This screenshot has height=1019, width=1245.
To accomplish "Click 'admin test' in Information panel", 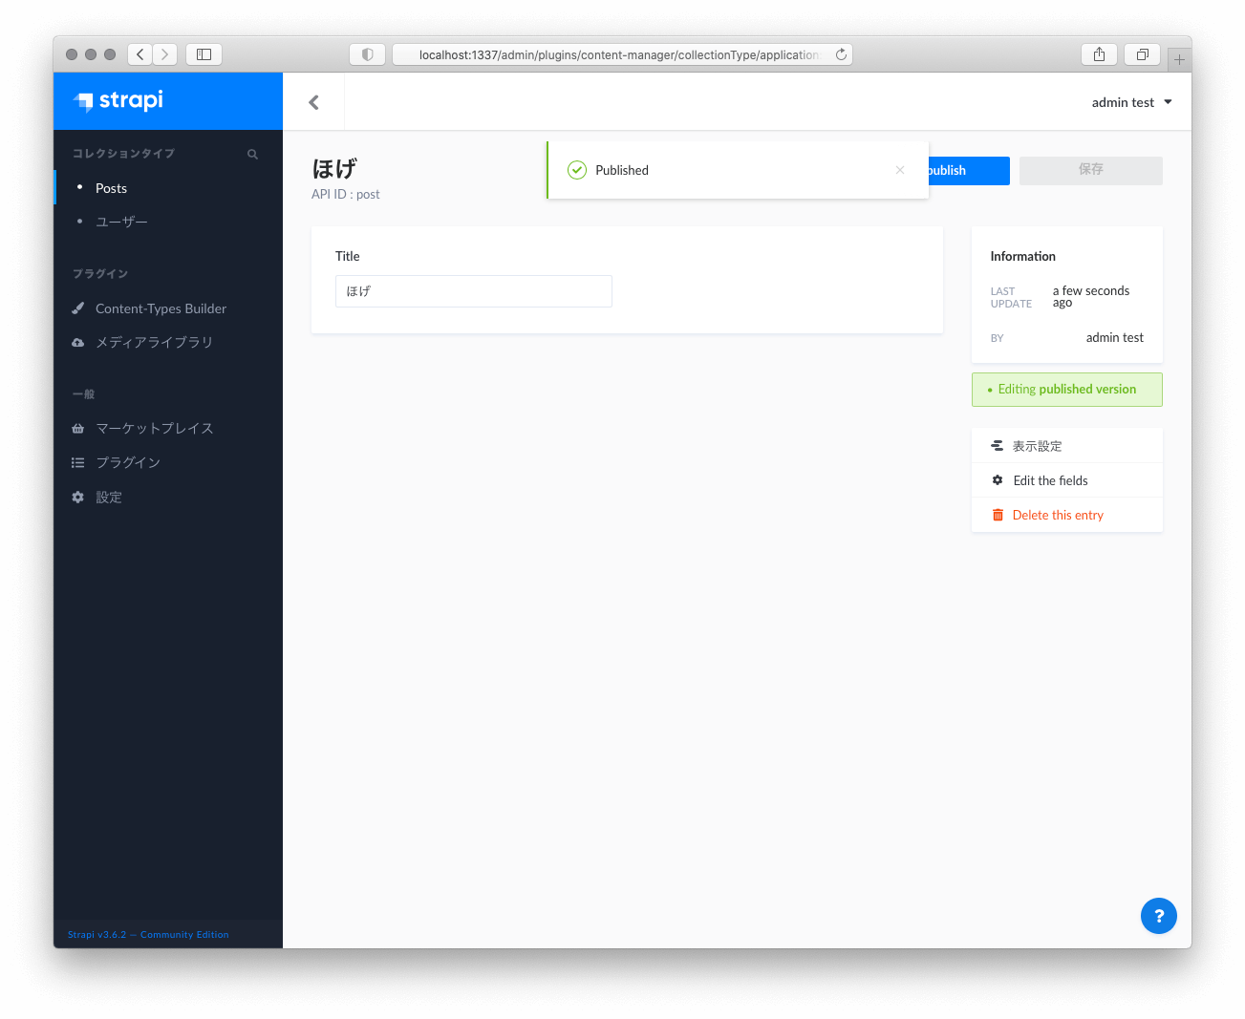I will (1114, 338).
